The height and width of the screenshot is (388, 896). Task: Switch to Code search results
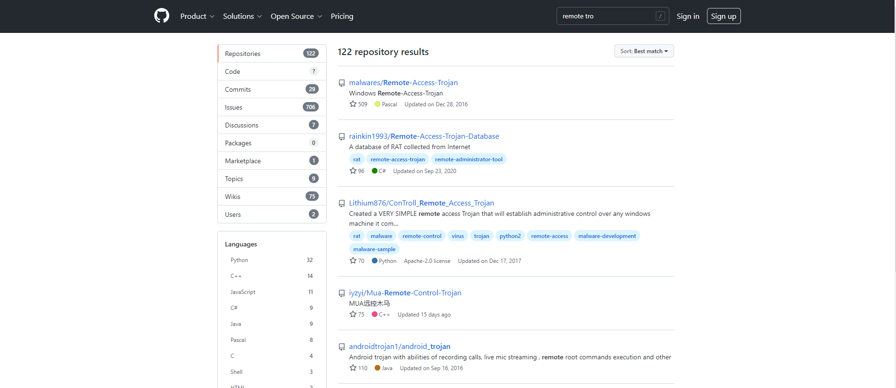pyautogui.click(x=272, y=71)
